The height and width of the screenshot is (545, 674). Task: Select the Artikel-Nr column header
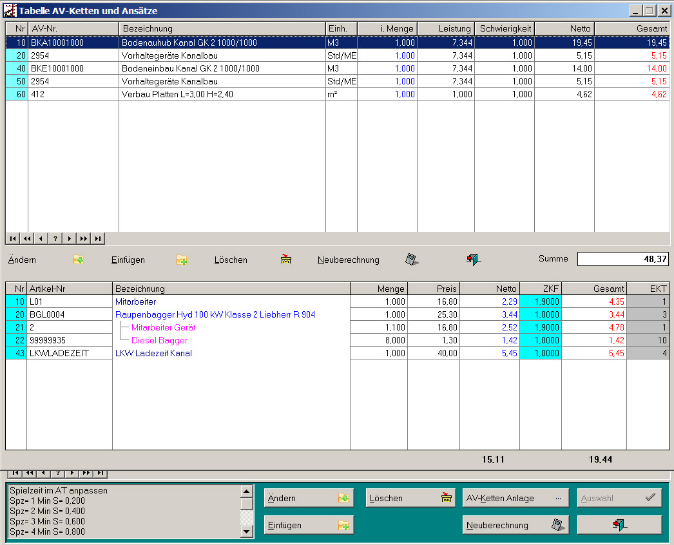pyautogui.click(x=69, y=289)
